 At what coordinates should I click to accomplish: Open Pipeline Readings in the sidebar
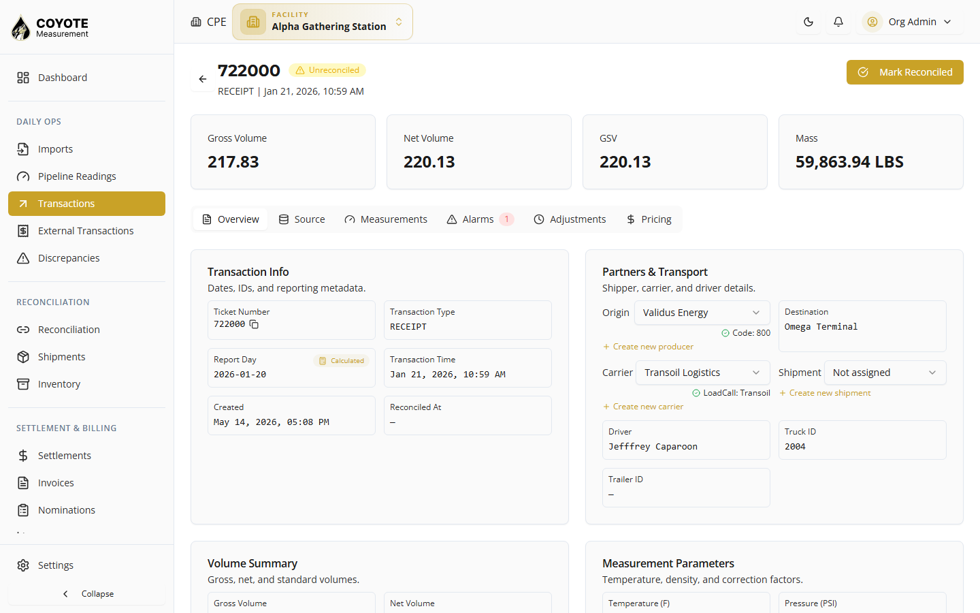pos(86,176)
